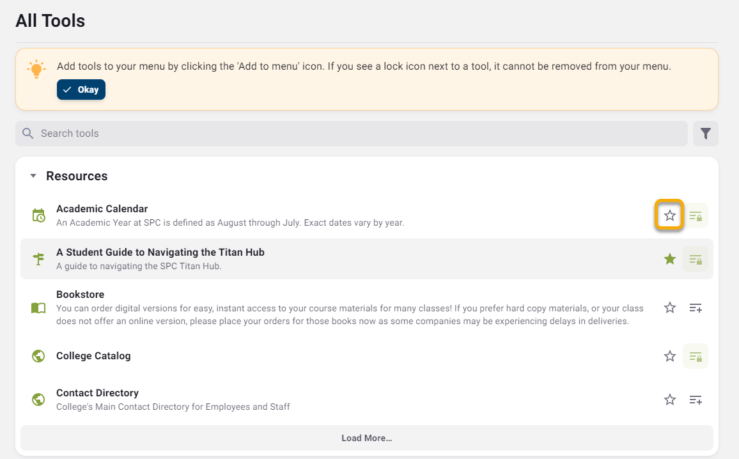Star the Bookstore tool

669,307
